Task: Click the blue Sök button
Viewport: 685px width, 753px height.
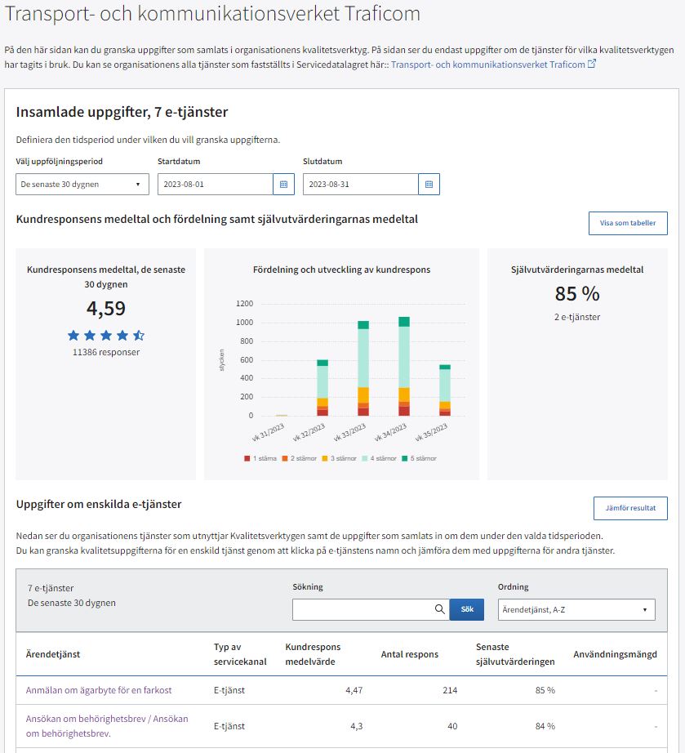Action: pyautogui.click(x=467, y=609)
